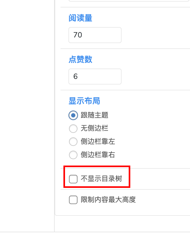This screenshot has width=190, height=245.
Task: Choose the 侧边栏靠左 layout radio button
Action: tap(73, 142)
